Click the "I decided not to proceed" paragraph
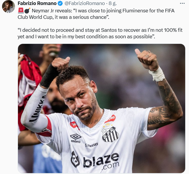This screenshot has width=189, height=174. [100, 33]
